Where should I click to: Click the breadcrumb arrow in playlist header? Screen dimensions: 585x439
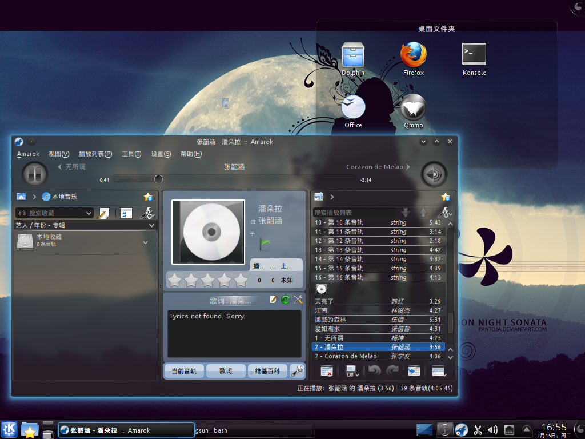pyautogui.click(x=332, y=197)
